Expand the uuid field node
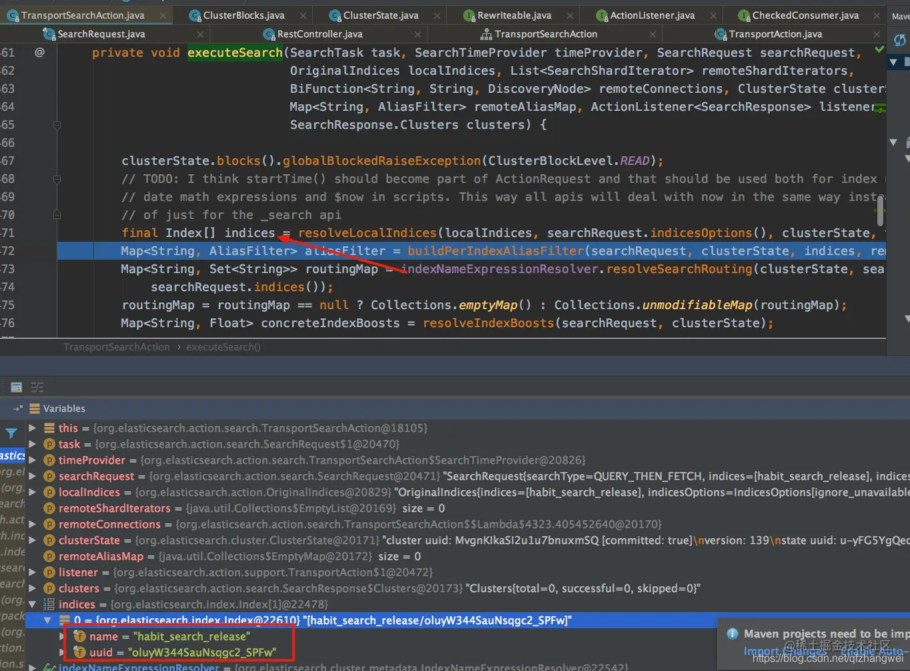This screenshot has height=671, width=910. coord(62,652)
